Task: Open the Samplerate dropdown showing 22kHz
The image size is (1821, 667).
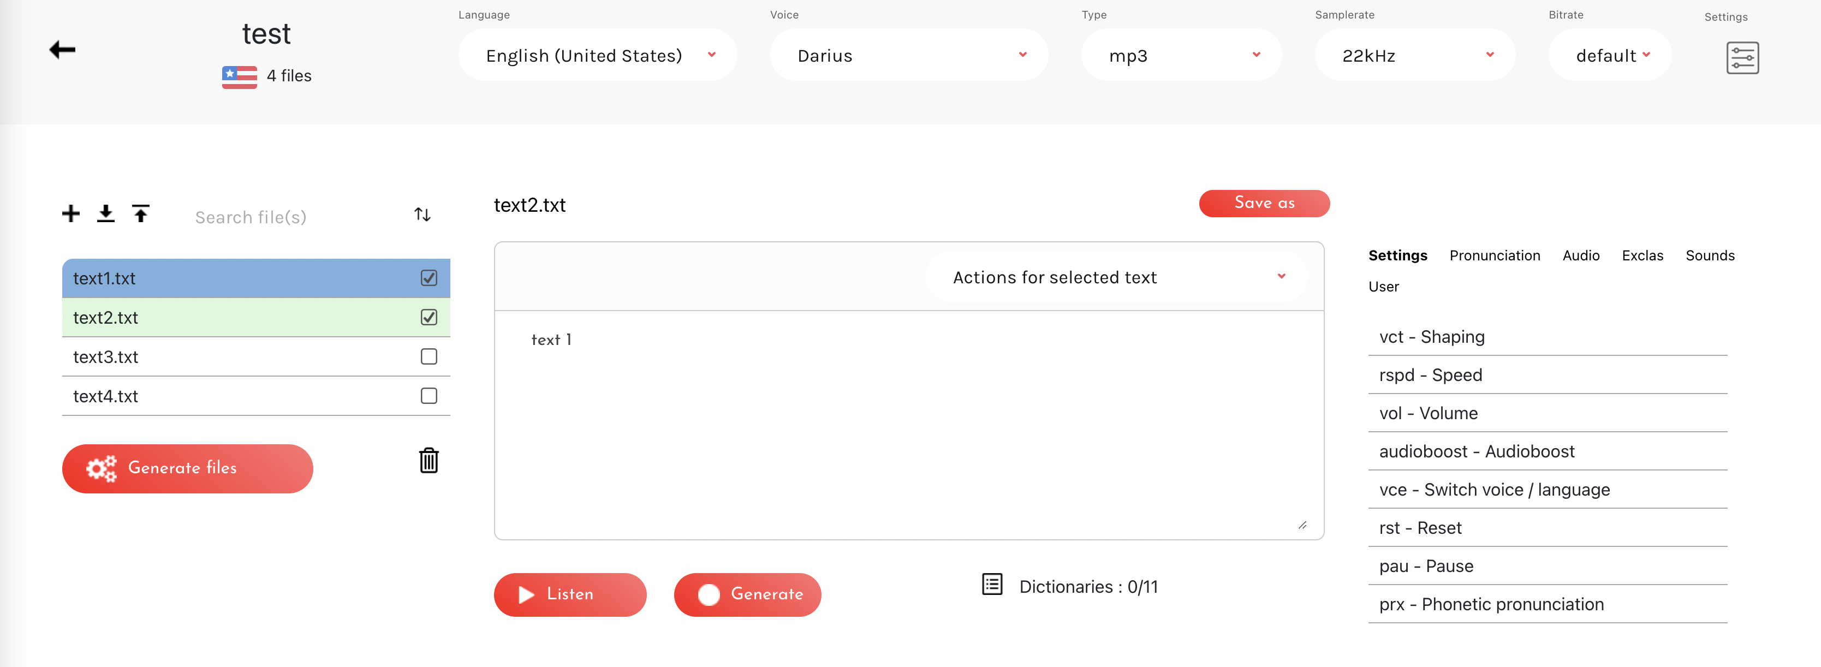Action: click(x=1414, y=55)
